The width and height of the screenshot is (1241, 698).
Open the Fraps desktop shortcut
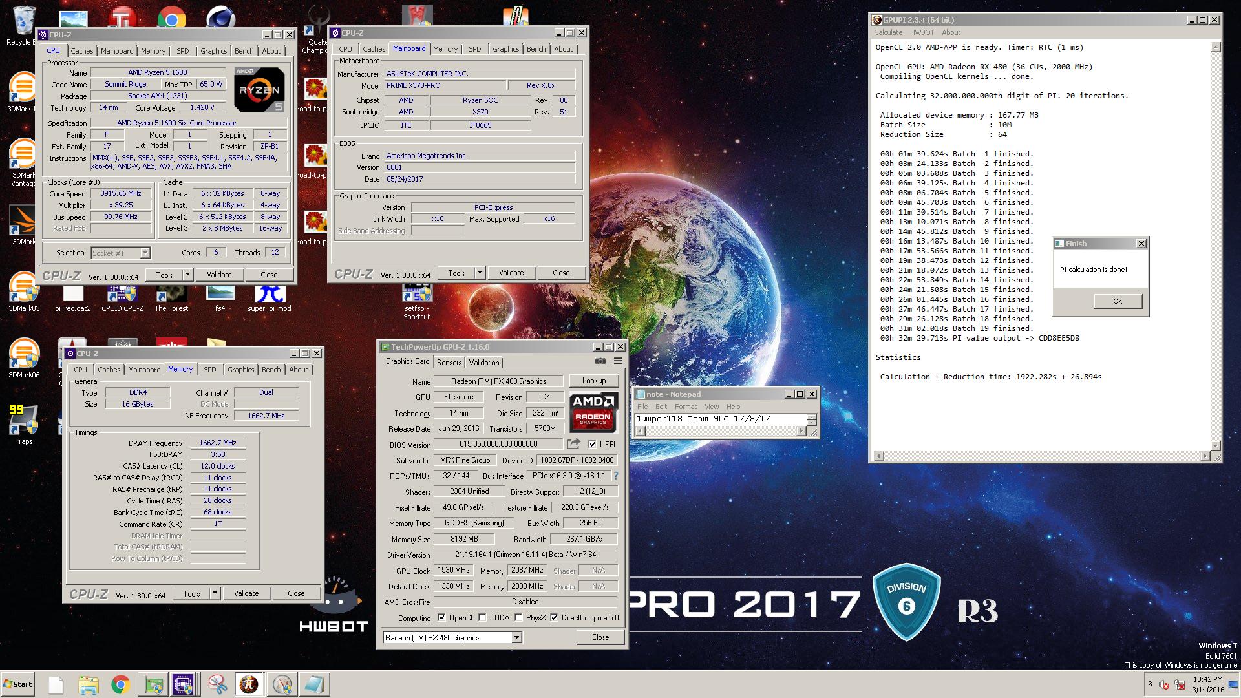23,425
